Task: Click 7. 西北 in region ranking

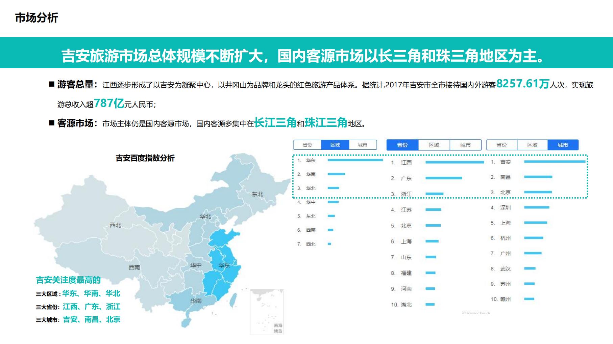Action: (x=306, y=244)
